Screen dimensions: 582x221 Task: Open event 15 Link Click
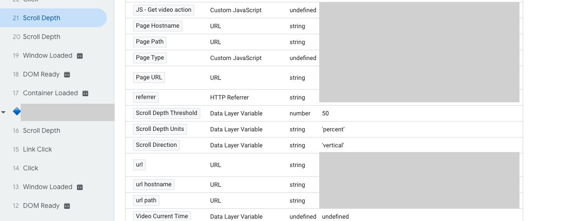[37, 149]
